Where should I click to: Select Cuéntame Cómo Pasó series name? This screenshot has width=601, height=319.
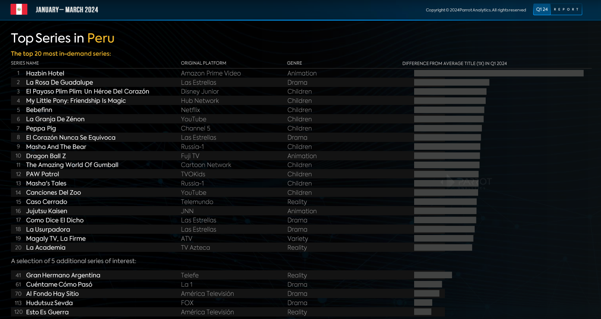tap(59, 285)
